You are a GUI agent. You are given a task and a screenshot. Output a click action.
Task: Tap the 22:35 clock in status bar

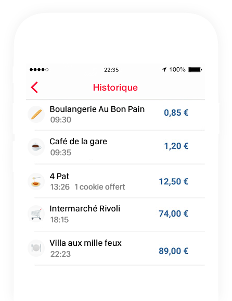pyautogui.click(x=111, y=70)
